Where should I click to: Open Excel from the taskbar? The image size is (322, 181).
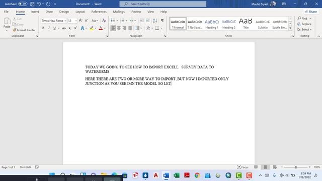[x=177, y=175]
